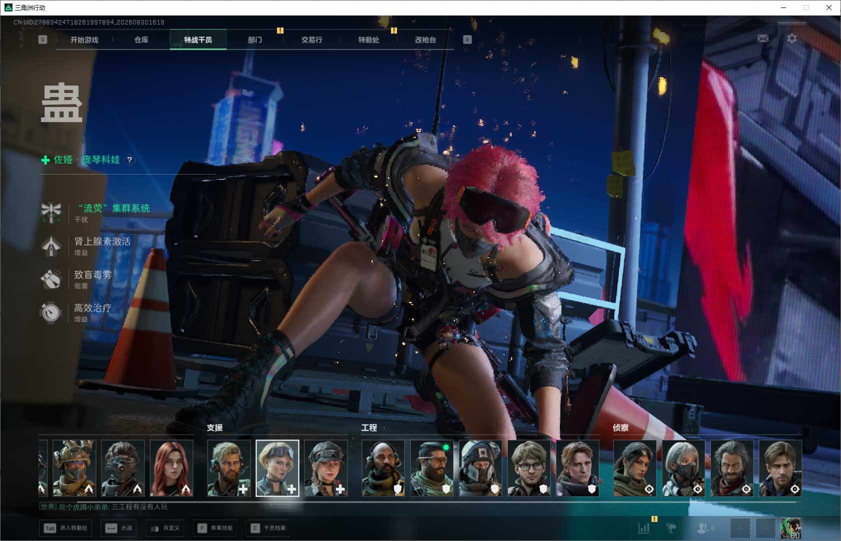This screenshot has width=841, height=541.
Task: Click the 致盲毒雾 skill name
Action: 93,274
